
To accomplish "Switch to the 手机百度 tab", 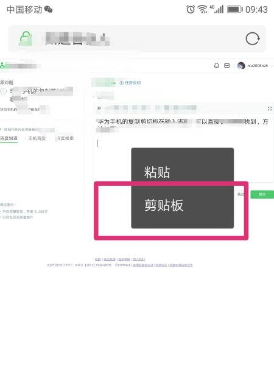I will (37, 138).
